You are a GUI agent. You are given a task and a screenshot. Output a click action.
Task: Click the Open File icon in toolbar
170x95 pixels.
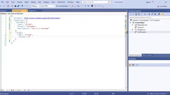click(12, 6)
